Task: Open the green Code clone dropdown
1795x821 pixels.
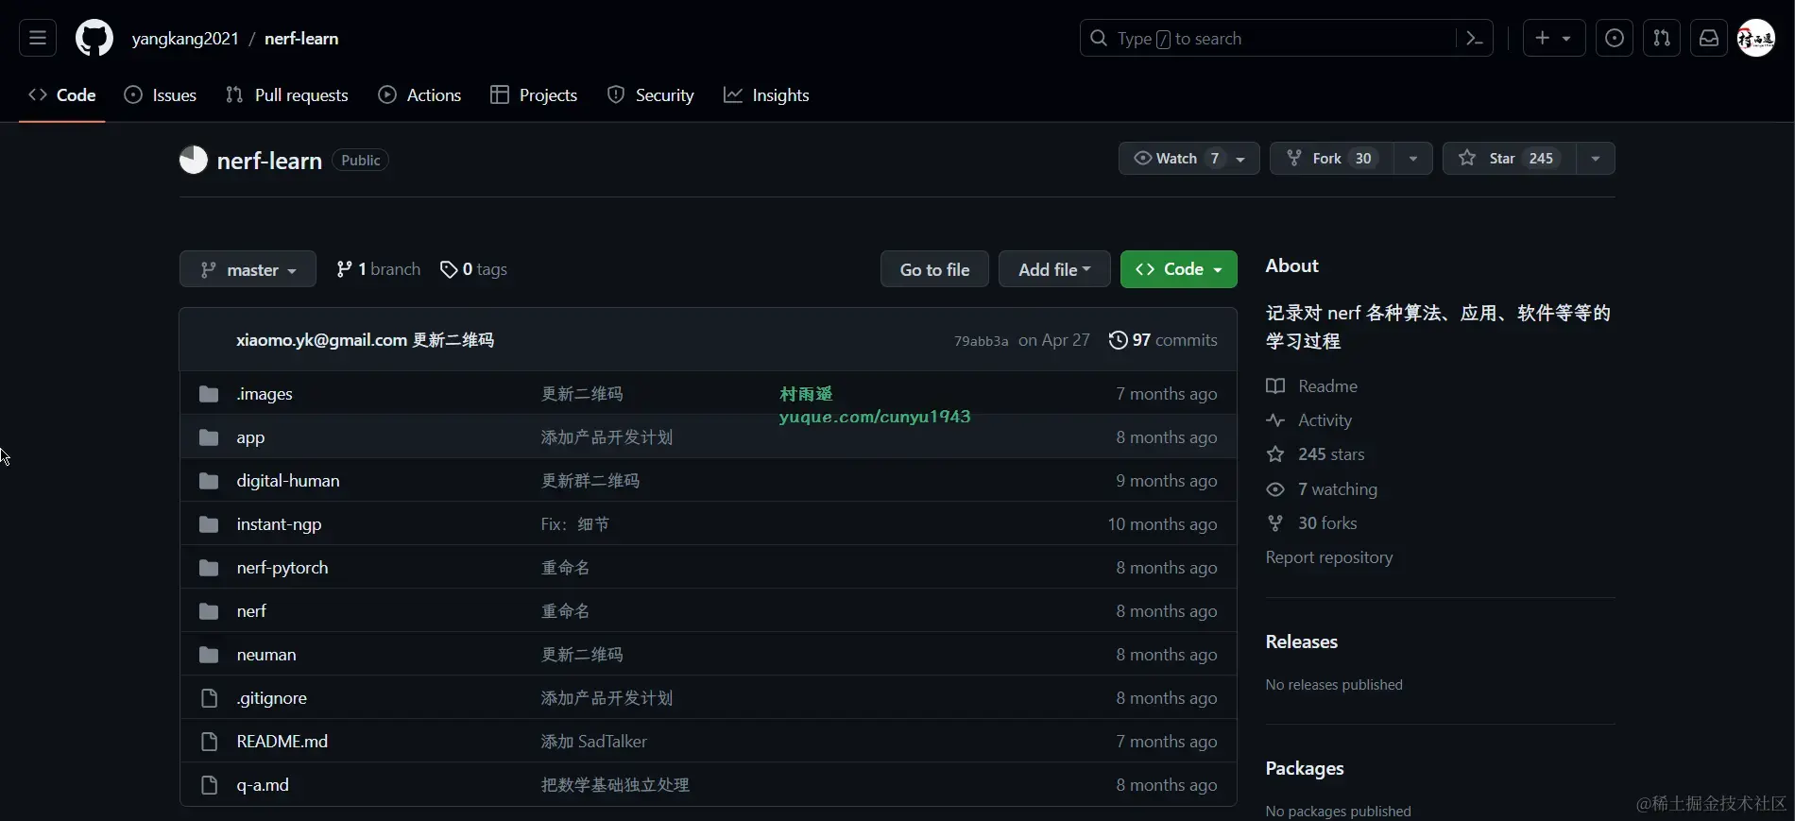Action: pos(1178,269)
